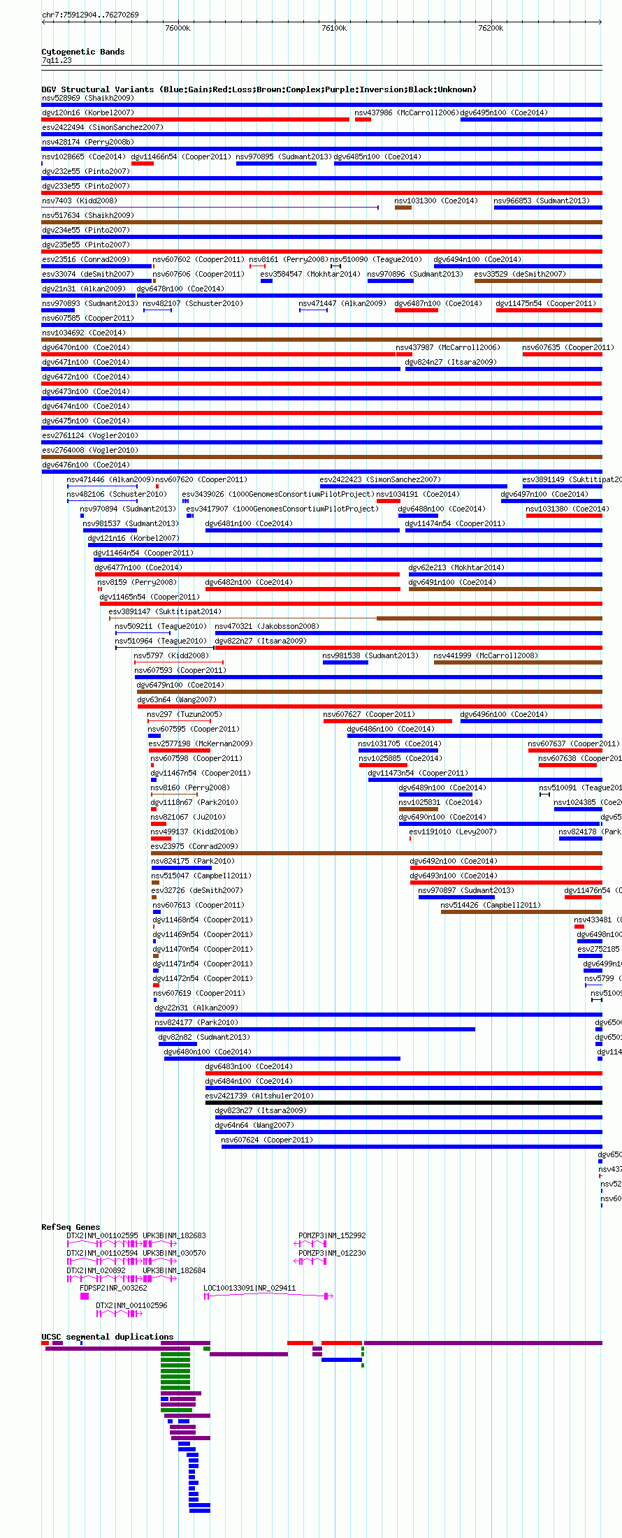622x1538 pixels.
Task: Open the RefSeq Genes track title
Action: coord(71,1227)
